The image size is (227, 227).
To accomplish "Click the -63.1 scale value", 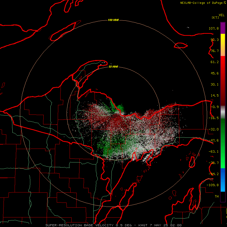I will pyautogui.click(x=214, y=152).
